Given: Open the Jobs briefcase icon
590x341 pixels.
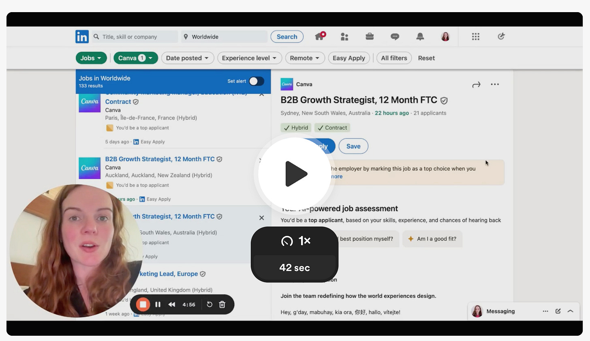Looking at the screenshot, I should 370,36.
